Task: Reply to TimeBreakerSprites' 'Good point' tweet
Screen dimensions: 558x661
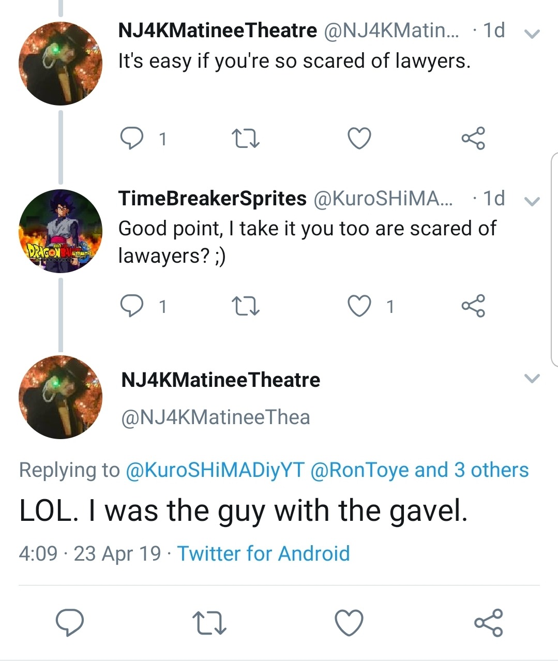Action: pyautogui.click(x=131, y=306)
